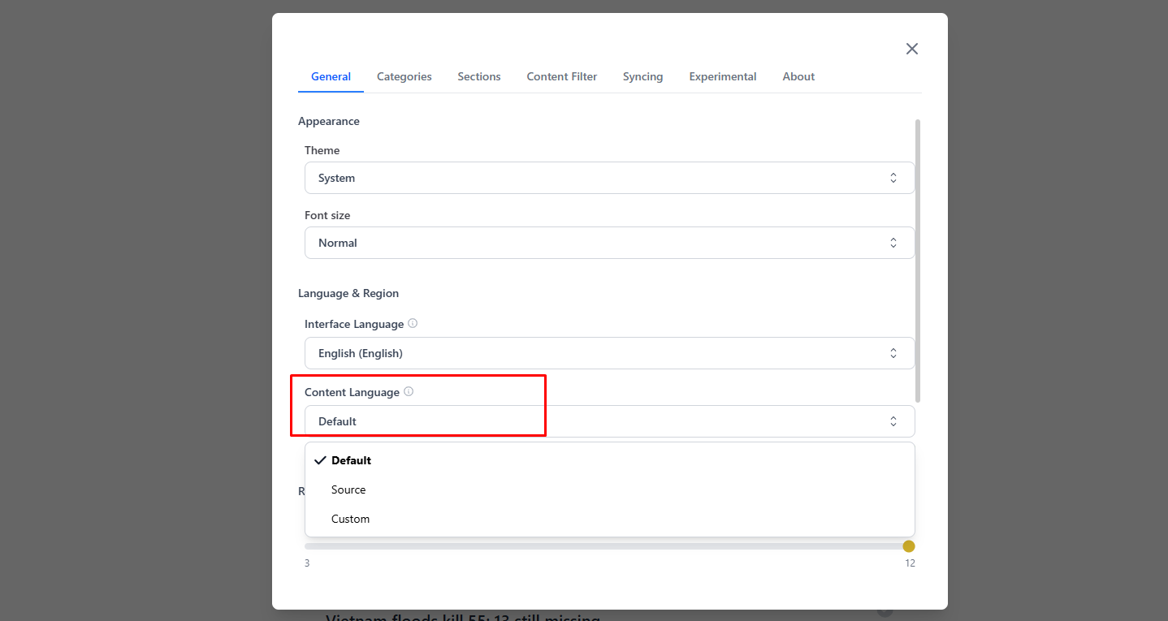Select Source from the language list
Screen dimensions: 1168x621
click(x=348, y=489)
